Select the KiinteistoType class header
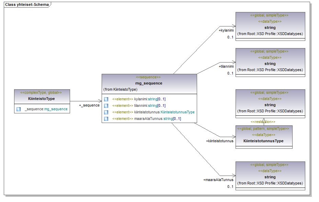 42,99
